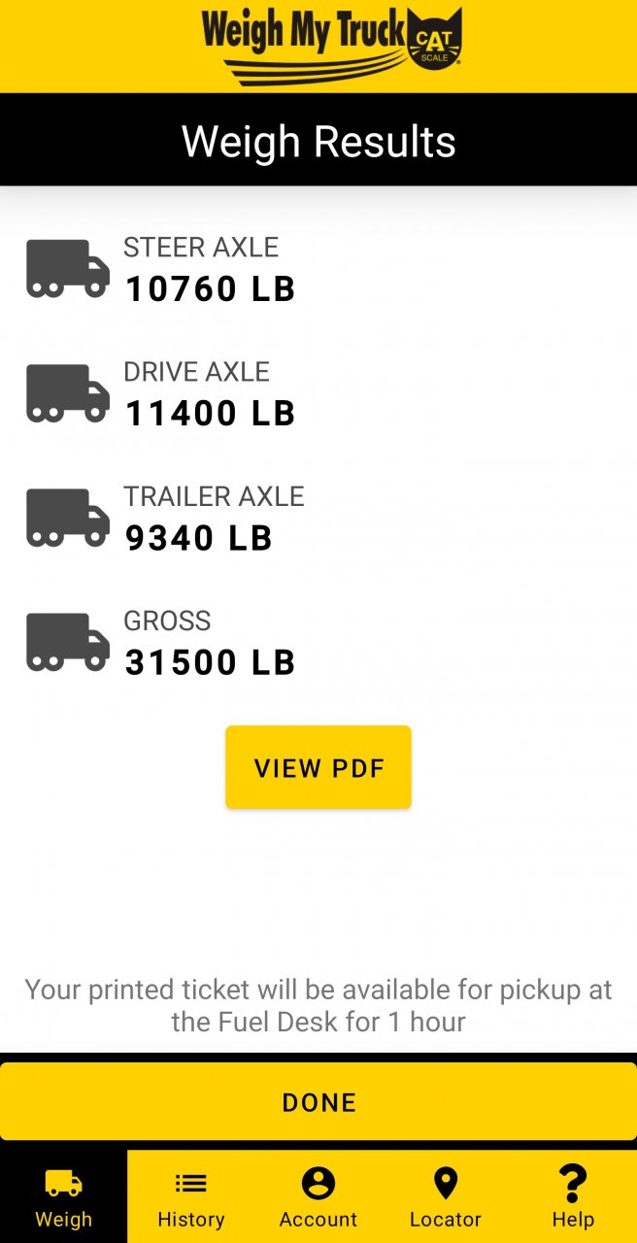The height and width of the screenshot is (1243, 637).
Task: Open the Help question mark icon
Action: (x=573, y=1183)
